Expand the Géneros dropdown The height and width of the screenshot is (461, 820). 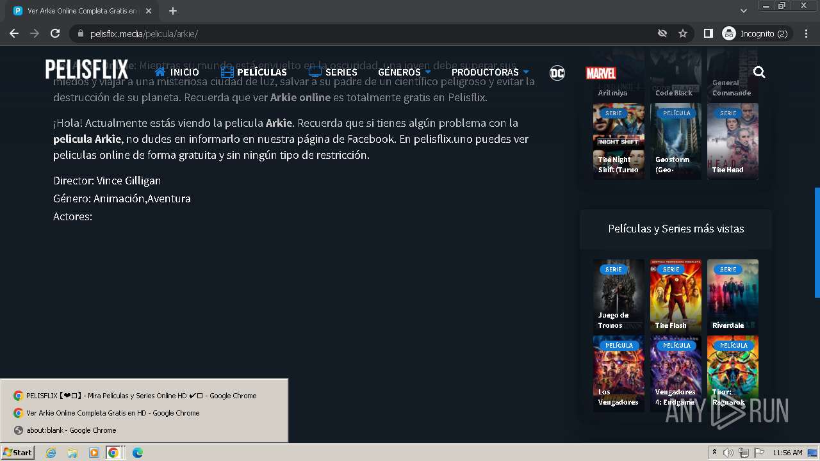click(x=404, y=72)
